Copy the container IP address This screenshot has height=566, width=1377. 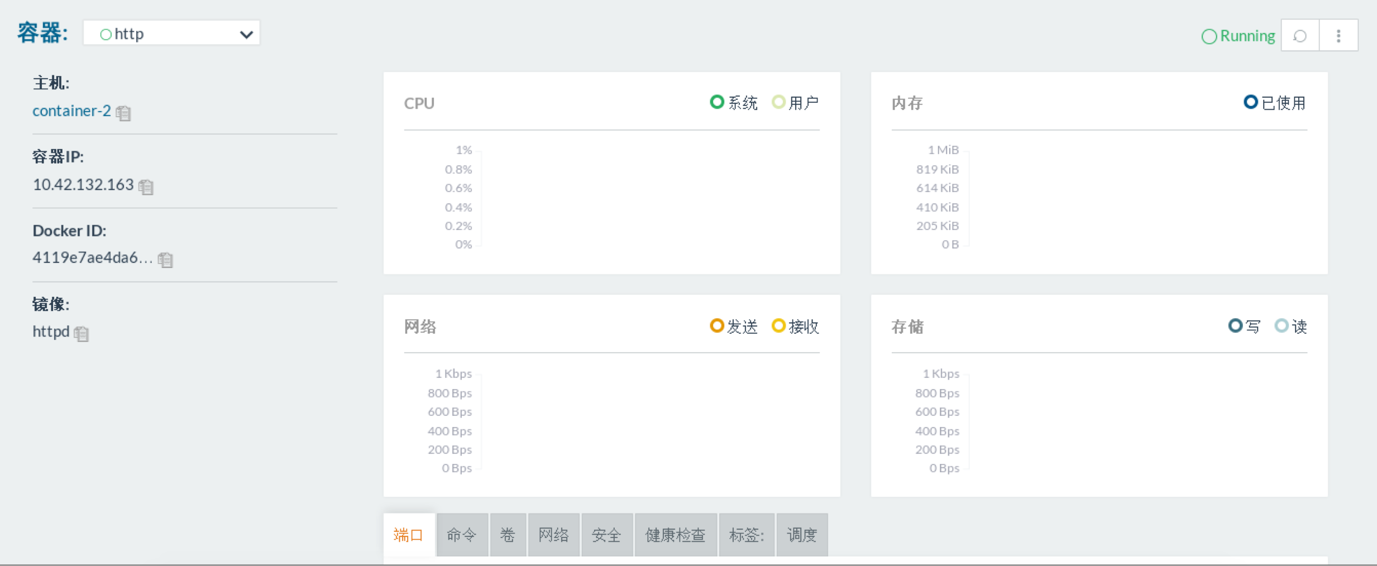146,186
